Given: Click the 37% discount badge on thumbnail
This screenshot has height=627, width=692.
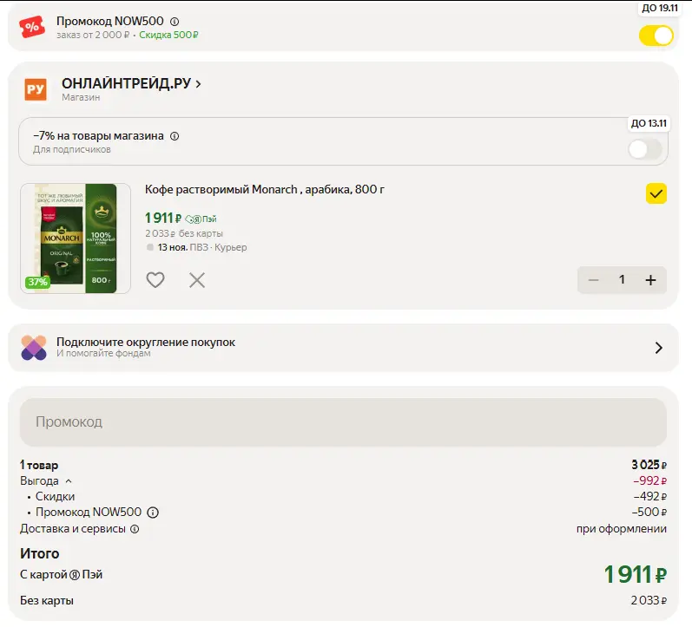Looking at the screenshot, I should click(x=37, y=282).
